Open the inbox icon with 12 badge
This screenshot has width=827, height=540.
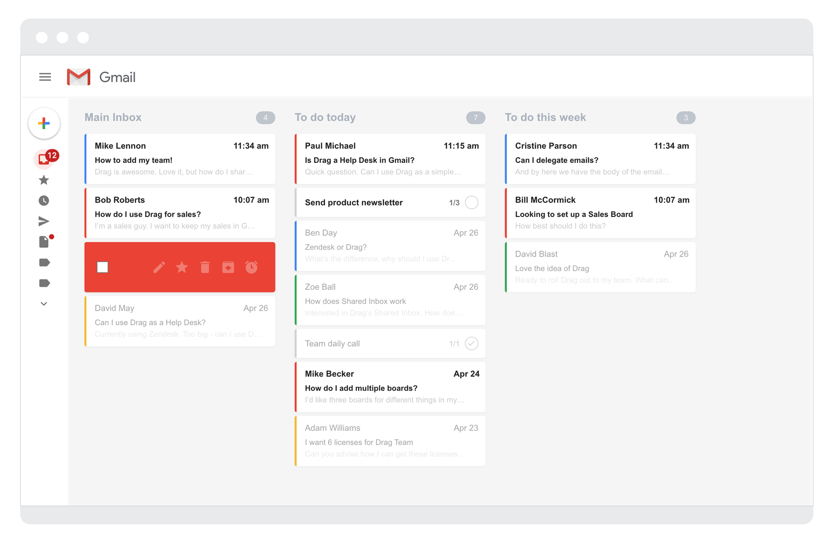tap(45, 159)
